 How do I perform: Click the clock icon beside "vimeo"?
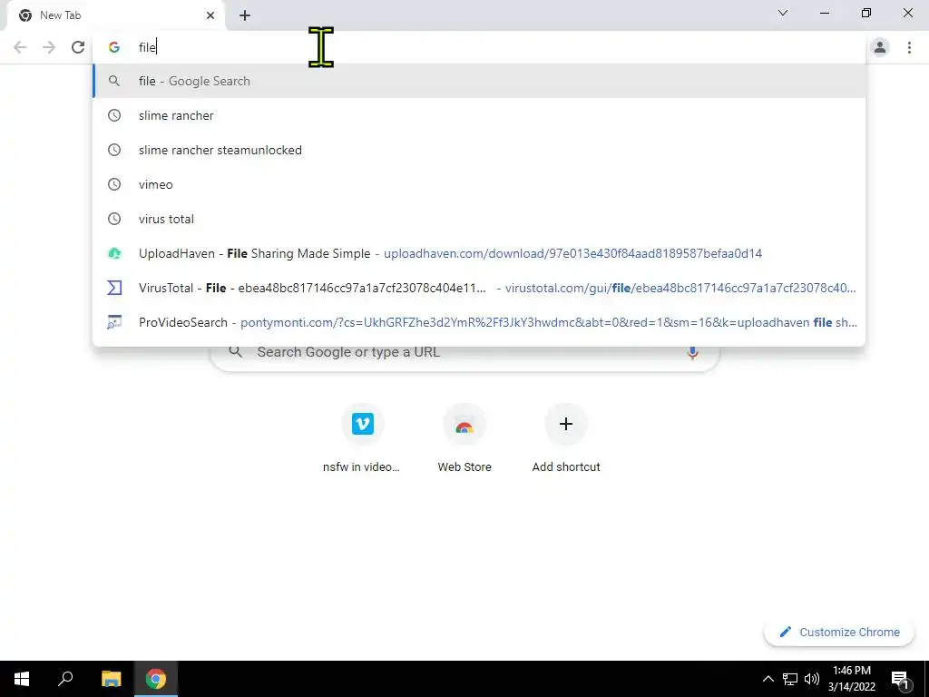coord(113,184)
